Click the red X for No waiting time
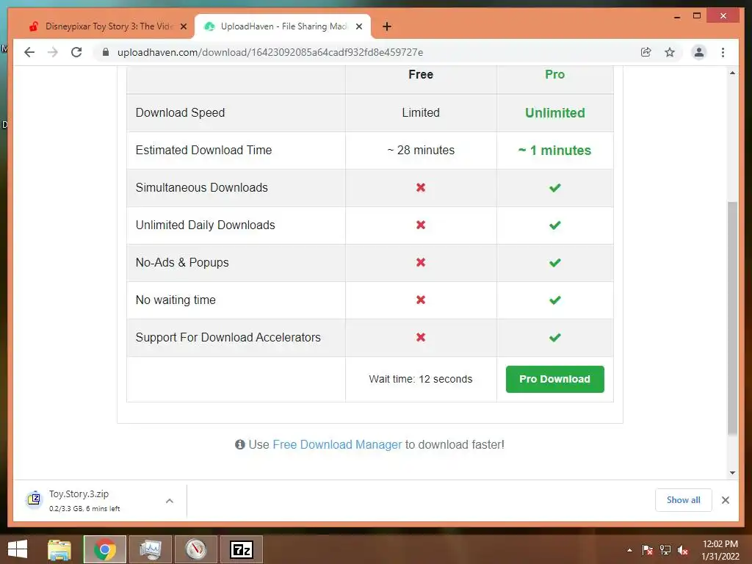Image resolution: width=752 pixels, height=564 pixels. [x=421, y=300]
